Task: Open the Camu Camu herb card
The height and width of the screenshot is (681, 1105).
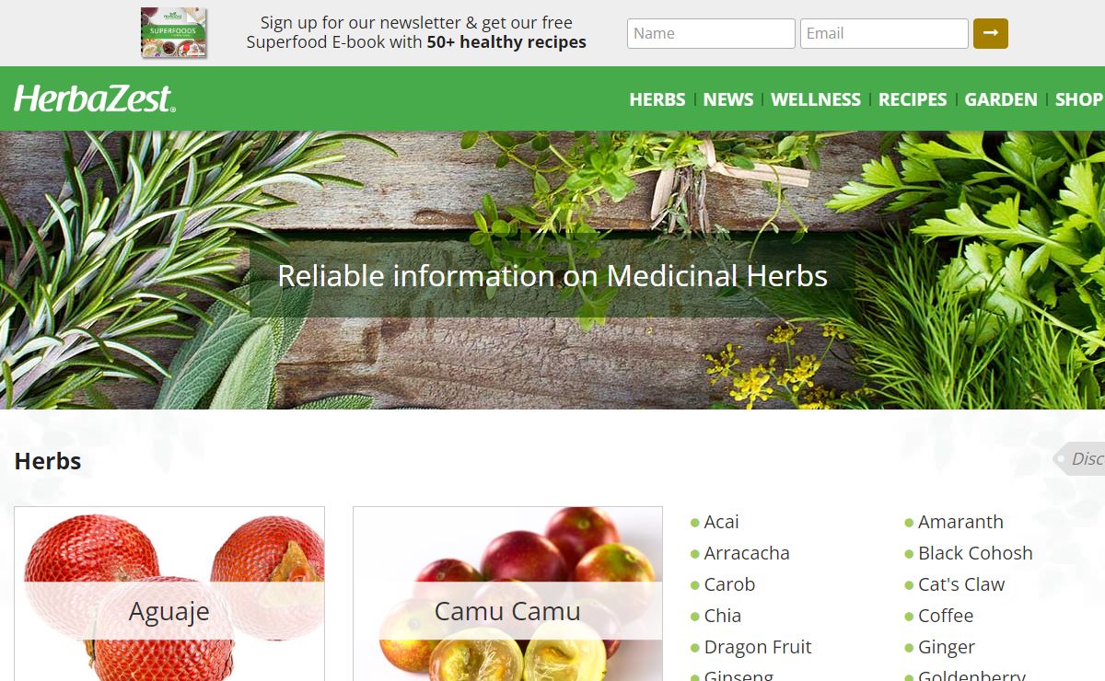Action: (x=507, y=594)
